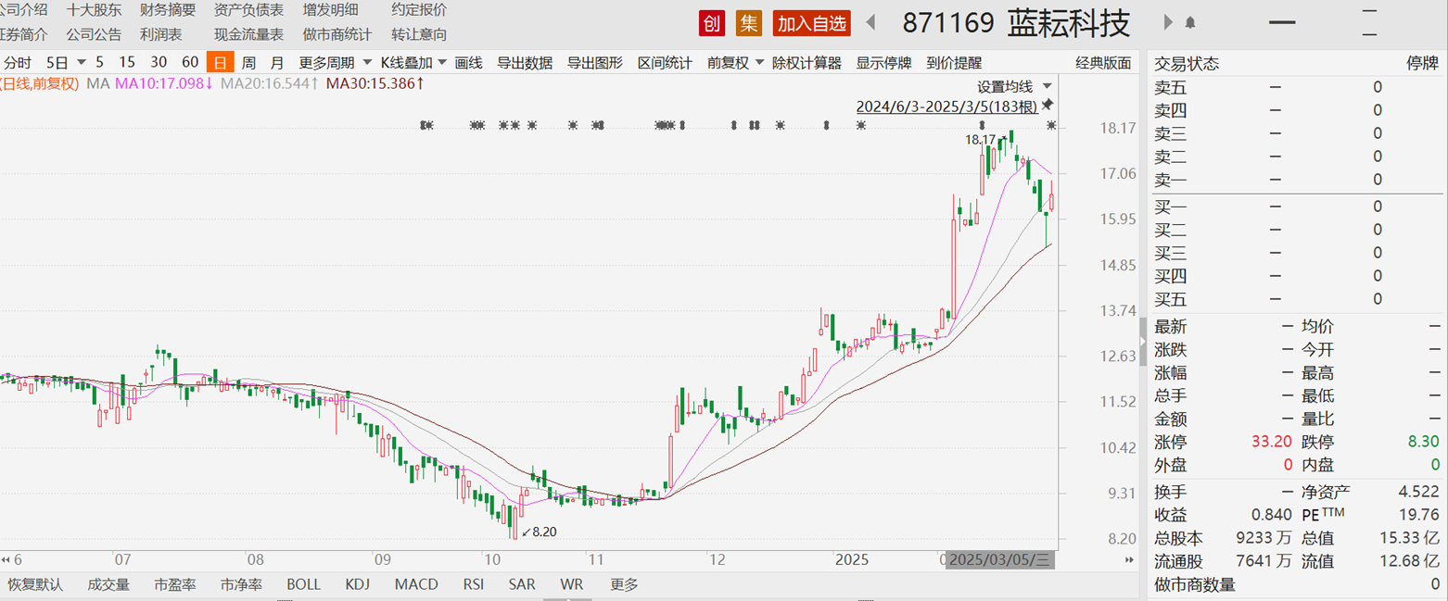Image resolution: width=1448 pixels, height=601 pixels.
Task: Click MA30:15.386 value label
Action: click(x=375, y=84)
